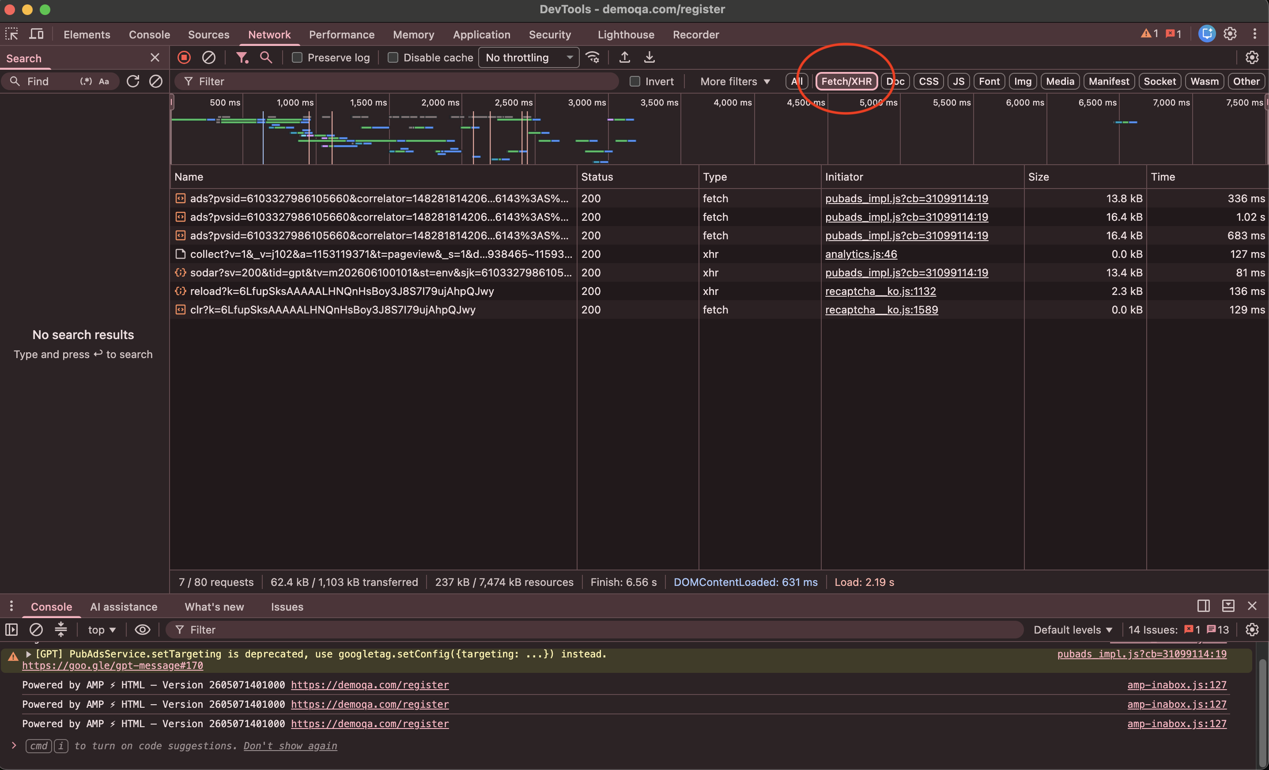Open the 14 Issues counter
Screen dimensions: 1269x770
[1178, 630]
